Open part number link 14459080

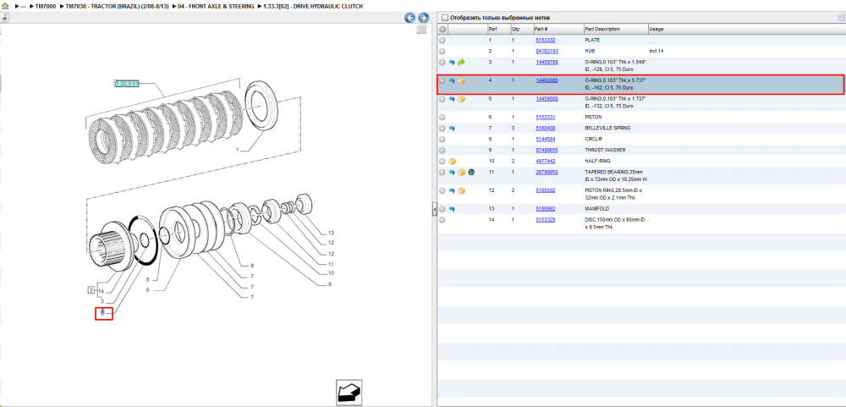[547, 99]
